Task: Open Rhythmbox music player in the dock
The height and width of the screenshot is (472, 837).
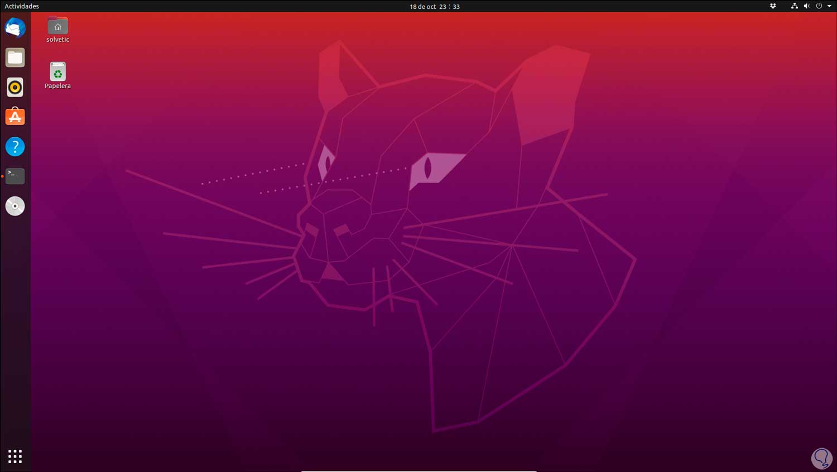Action: point(15,87)
